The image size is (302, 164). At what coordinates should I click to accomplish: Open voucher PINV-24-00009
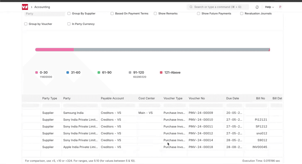click(201, 113)
